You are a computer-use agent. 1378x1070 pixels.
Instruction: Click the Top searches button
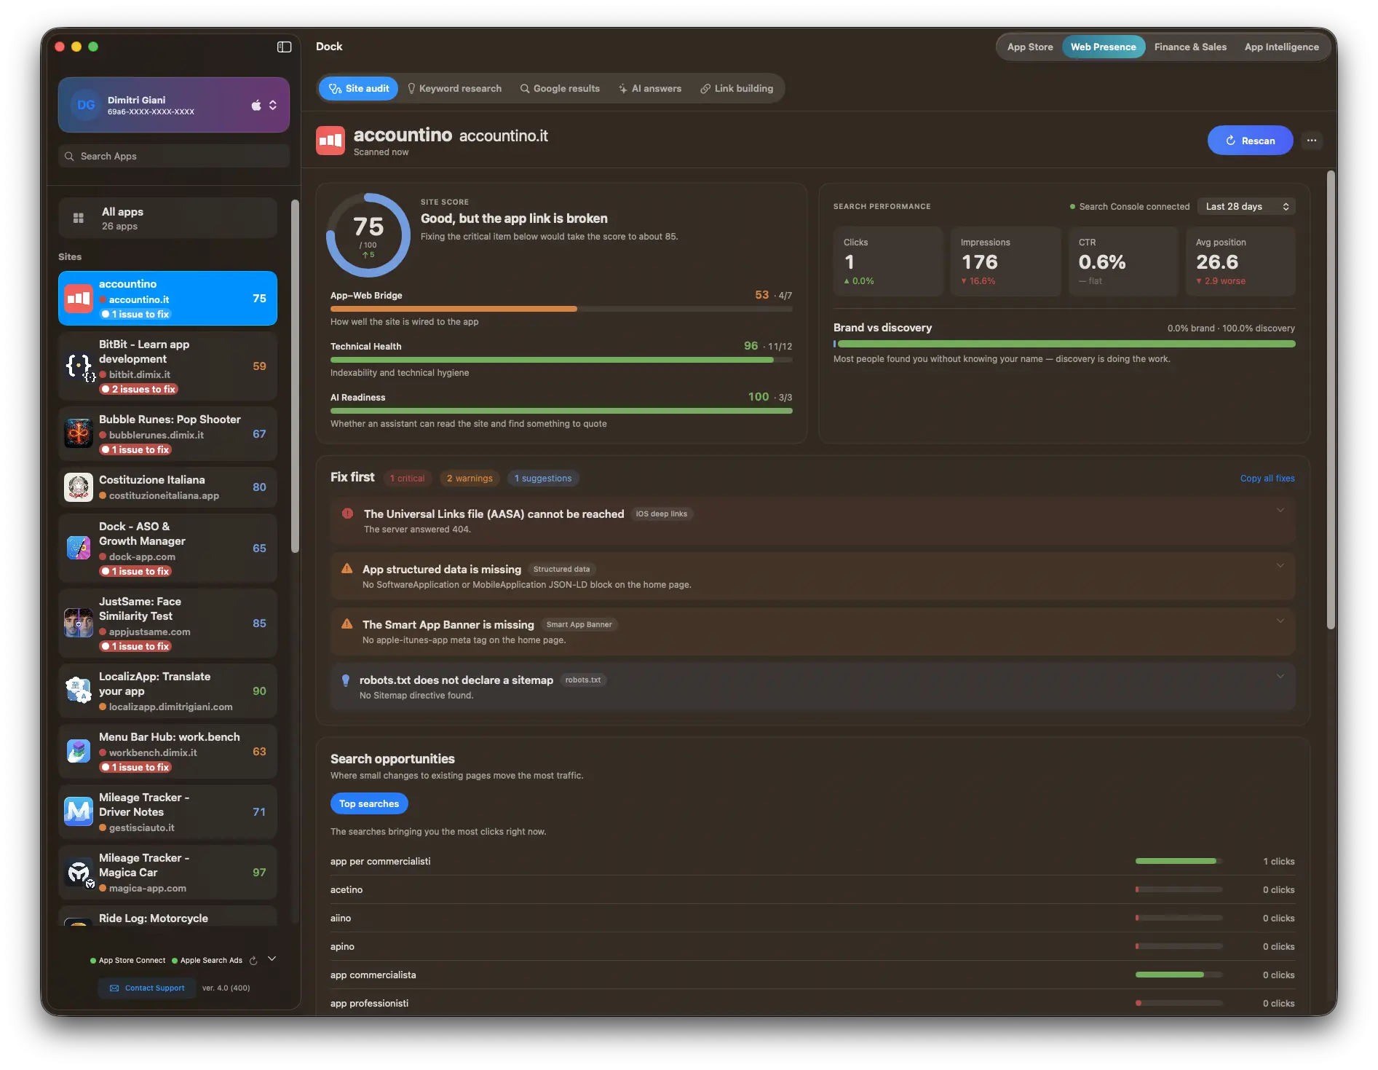tap(369, 804)
